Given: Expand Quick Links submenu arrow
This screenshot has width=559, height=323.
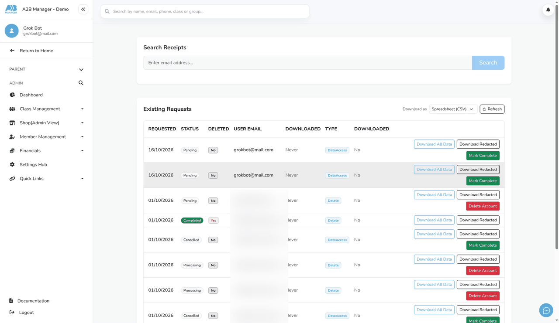Looking at the screenshot, I should click(83, 179).
